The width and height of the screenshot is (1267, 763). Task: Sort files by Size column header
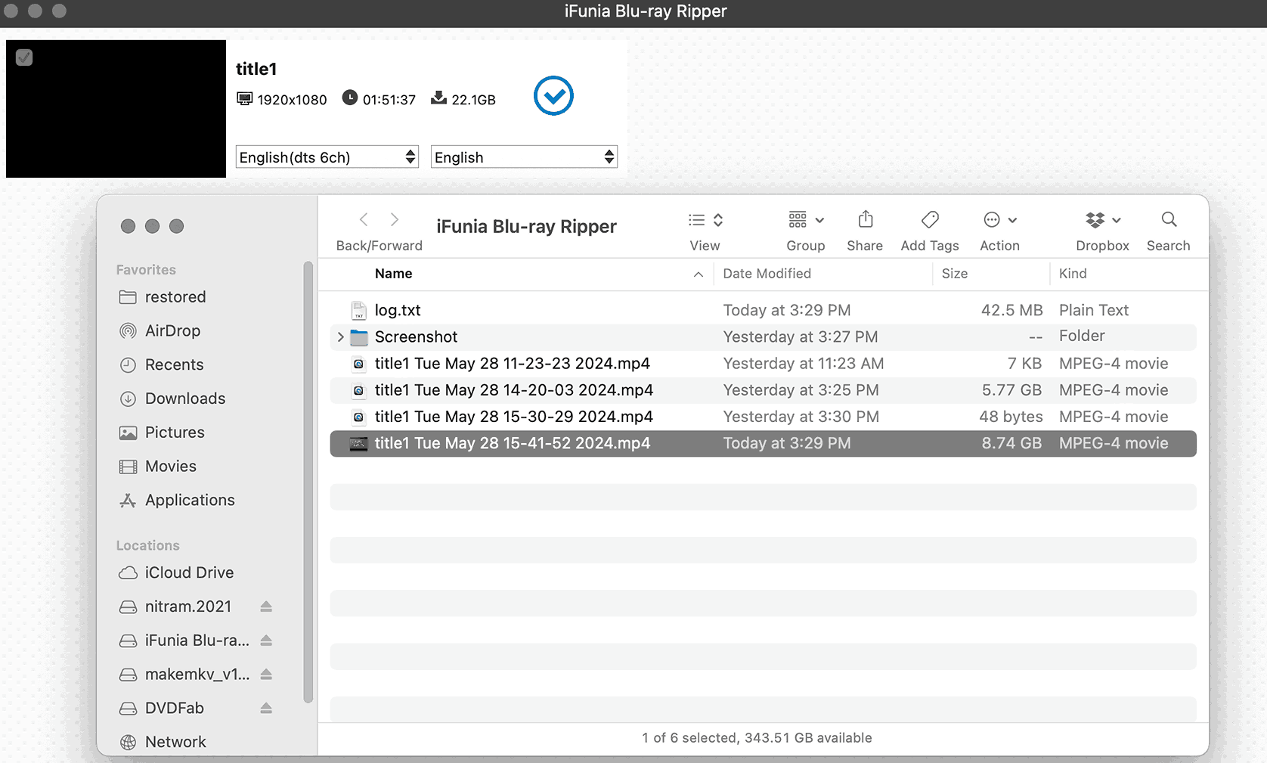click(x=954, y=274)
